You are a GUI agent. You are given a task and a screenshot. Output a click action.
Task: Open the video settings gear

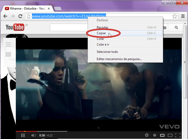pos(147,135)
